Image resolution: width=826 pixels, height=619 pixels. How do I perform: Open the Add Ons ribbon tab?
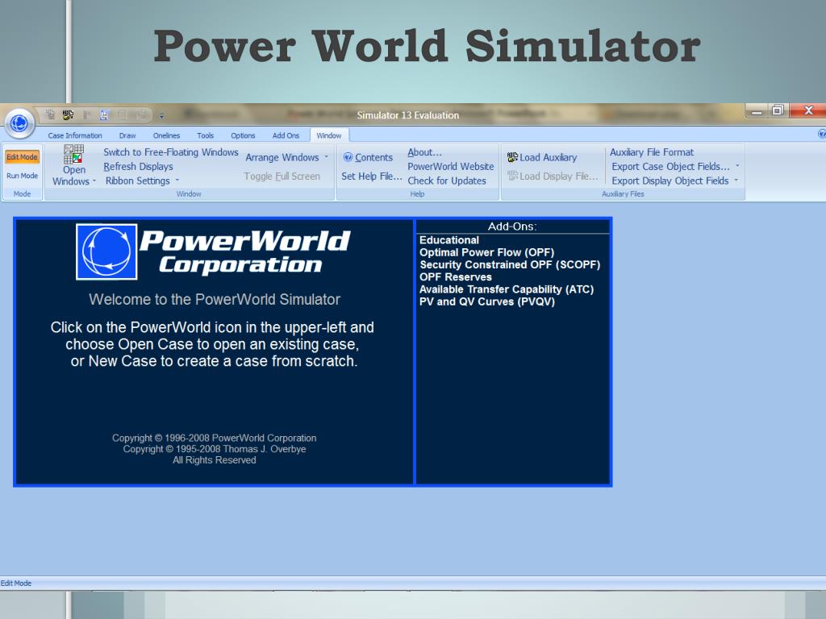click(286, 135)
